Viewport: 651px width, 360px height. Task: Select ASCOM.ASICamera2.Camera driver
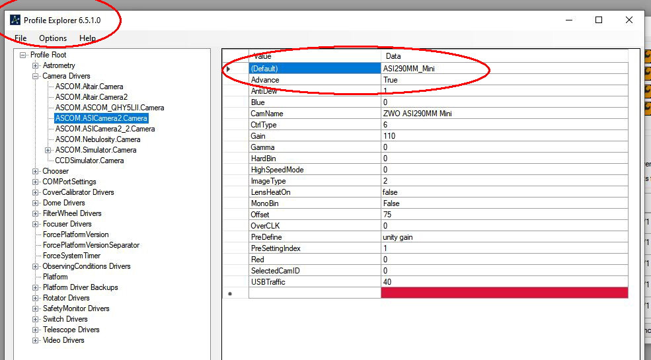pos(101,118)
